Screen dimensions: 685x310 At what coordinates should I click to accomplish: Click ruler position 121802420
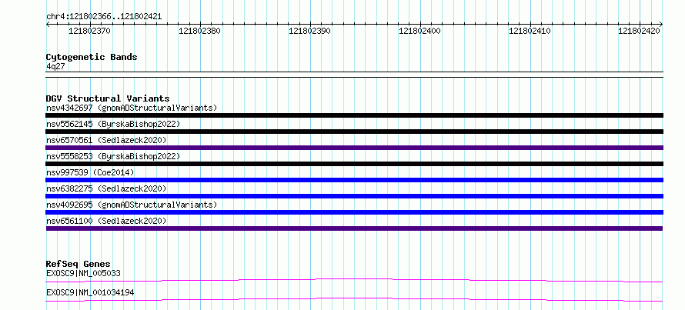[639, 32]
